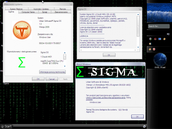This screenshot has height=129, width=172.
Task: Open the Computer Name tab
Action: coord(28,12)
